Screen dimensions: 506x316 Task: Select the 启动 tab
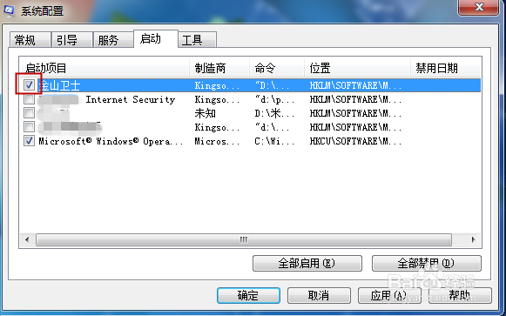click(x=156, y=39)
